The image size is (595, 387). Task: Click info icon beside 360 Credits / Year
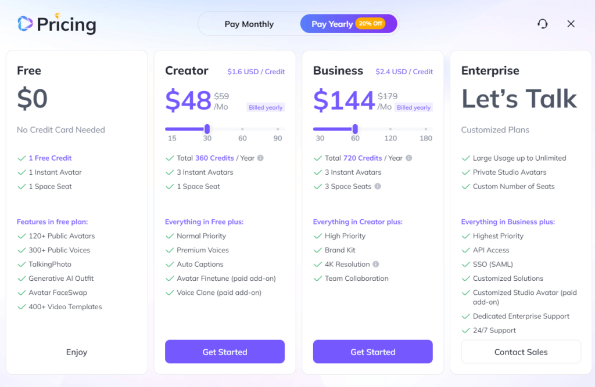[260, 158]
